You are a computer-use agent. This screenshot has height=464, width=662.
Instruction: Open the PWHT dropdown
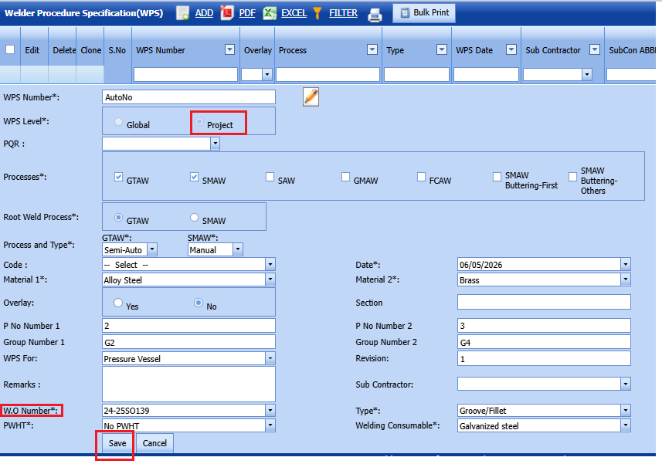pyautogui.click(x=270, y=425)
